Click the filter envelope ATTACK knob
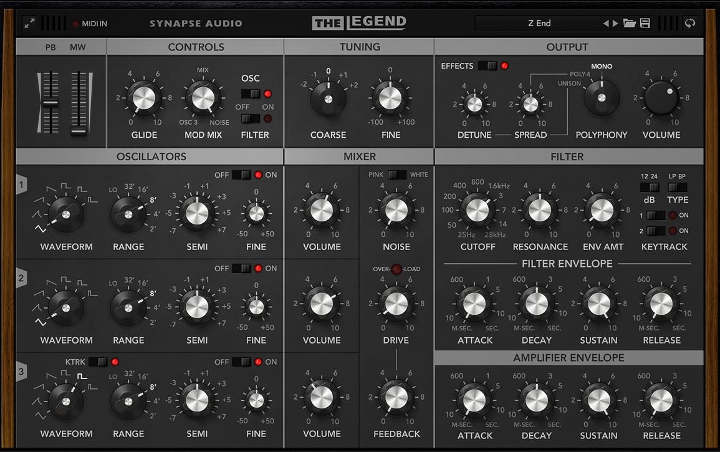Viewport: 720px width, 452px height. pos(474,304)
